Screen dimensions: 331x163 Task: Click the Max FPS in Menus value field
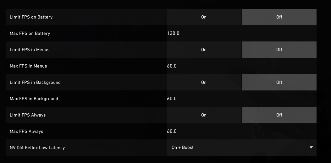pyautogui.click(x=172, y=66)
